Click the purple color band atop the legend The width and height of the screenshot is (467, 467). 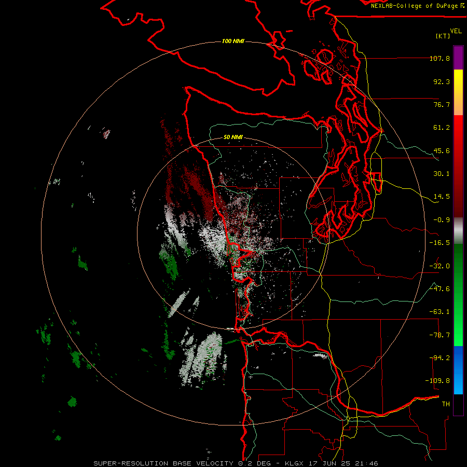[x=458, y=58]
